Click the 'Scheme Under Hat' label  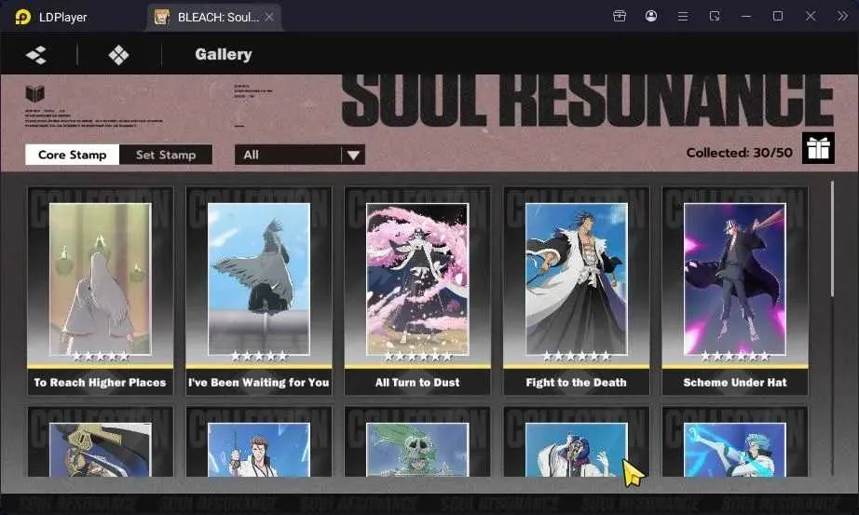pyautogui.click(x=735, y=383)
